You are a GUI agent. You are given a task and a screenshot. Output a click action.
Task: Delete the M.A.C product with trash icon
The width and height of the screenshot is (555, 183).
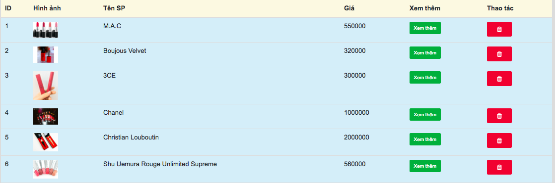[x=499, y=29]
